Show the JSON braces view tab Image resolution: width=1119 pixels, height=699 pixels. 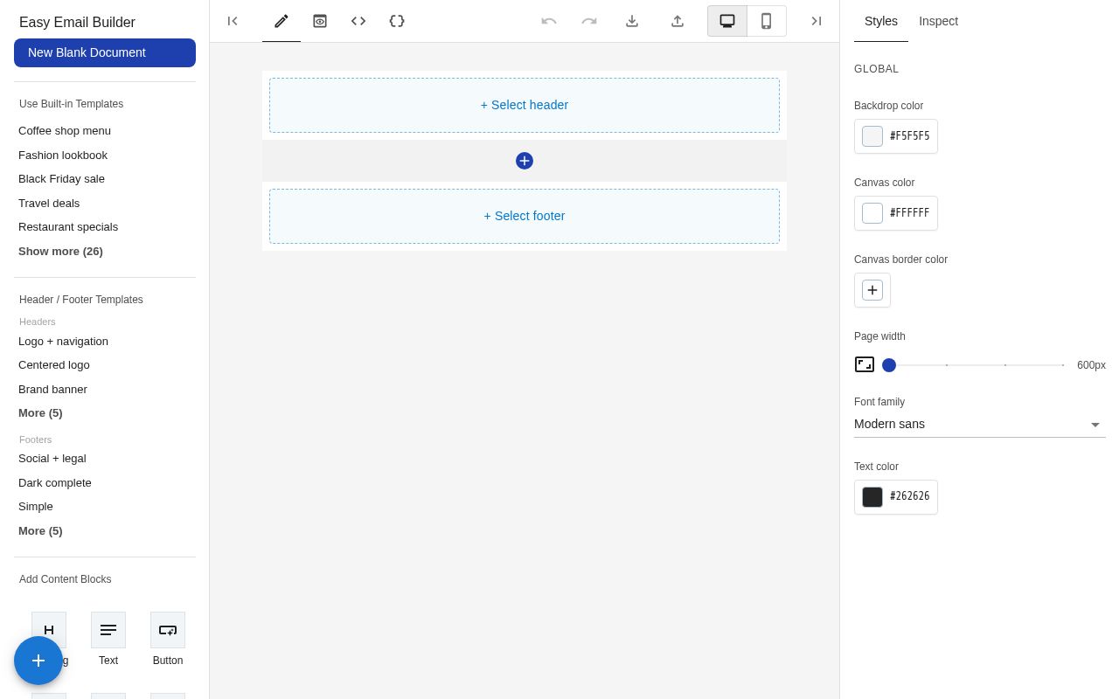[397, 21]
